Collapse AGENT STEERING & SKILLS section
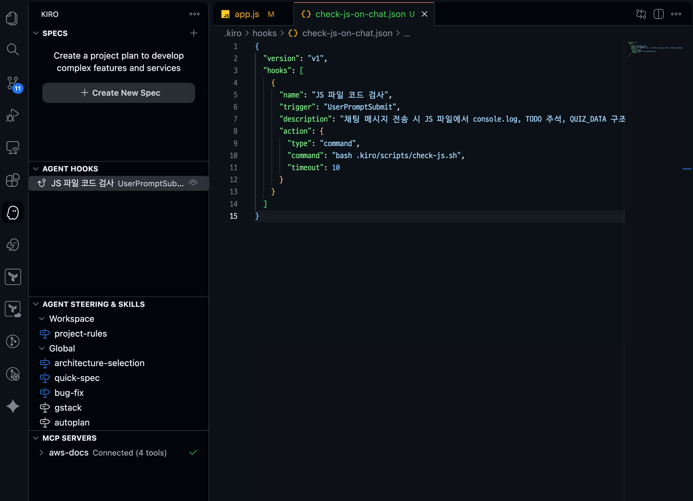Image resolution: width=693 pixels, height=501 pixels. [x=36, y=304]
